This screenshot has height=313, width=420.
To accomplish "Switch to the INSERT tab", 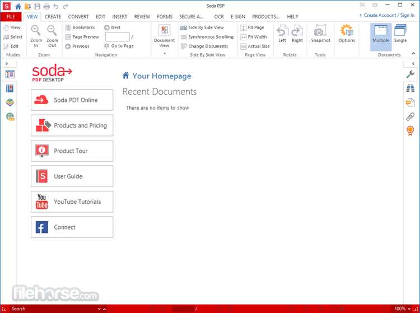I will tap(119, 17).
